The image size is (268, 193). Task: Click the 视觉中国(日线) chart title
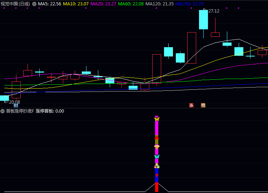pyautogui.click(x=15, y=4)
